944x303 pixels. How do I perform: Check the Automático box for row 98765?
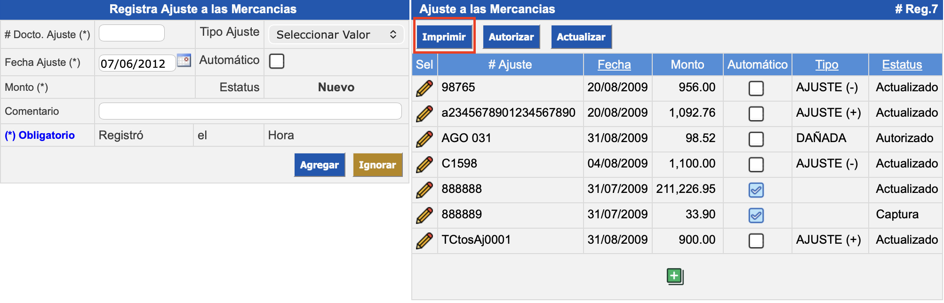coord(756,88)
